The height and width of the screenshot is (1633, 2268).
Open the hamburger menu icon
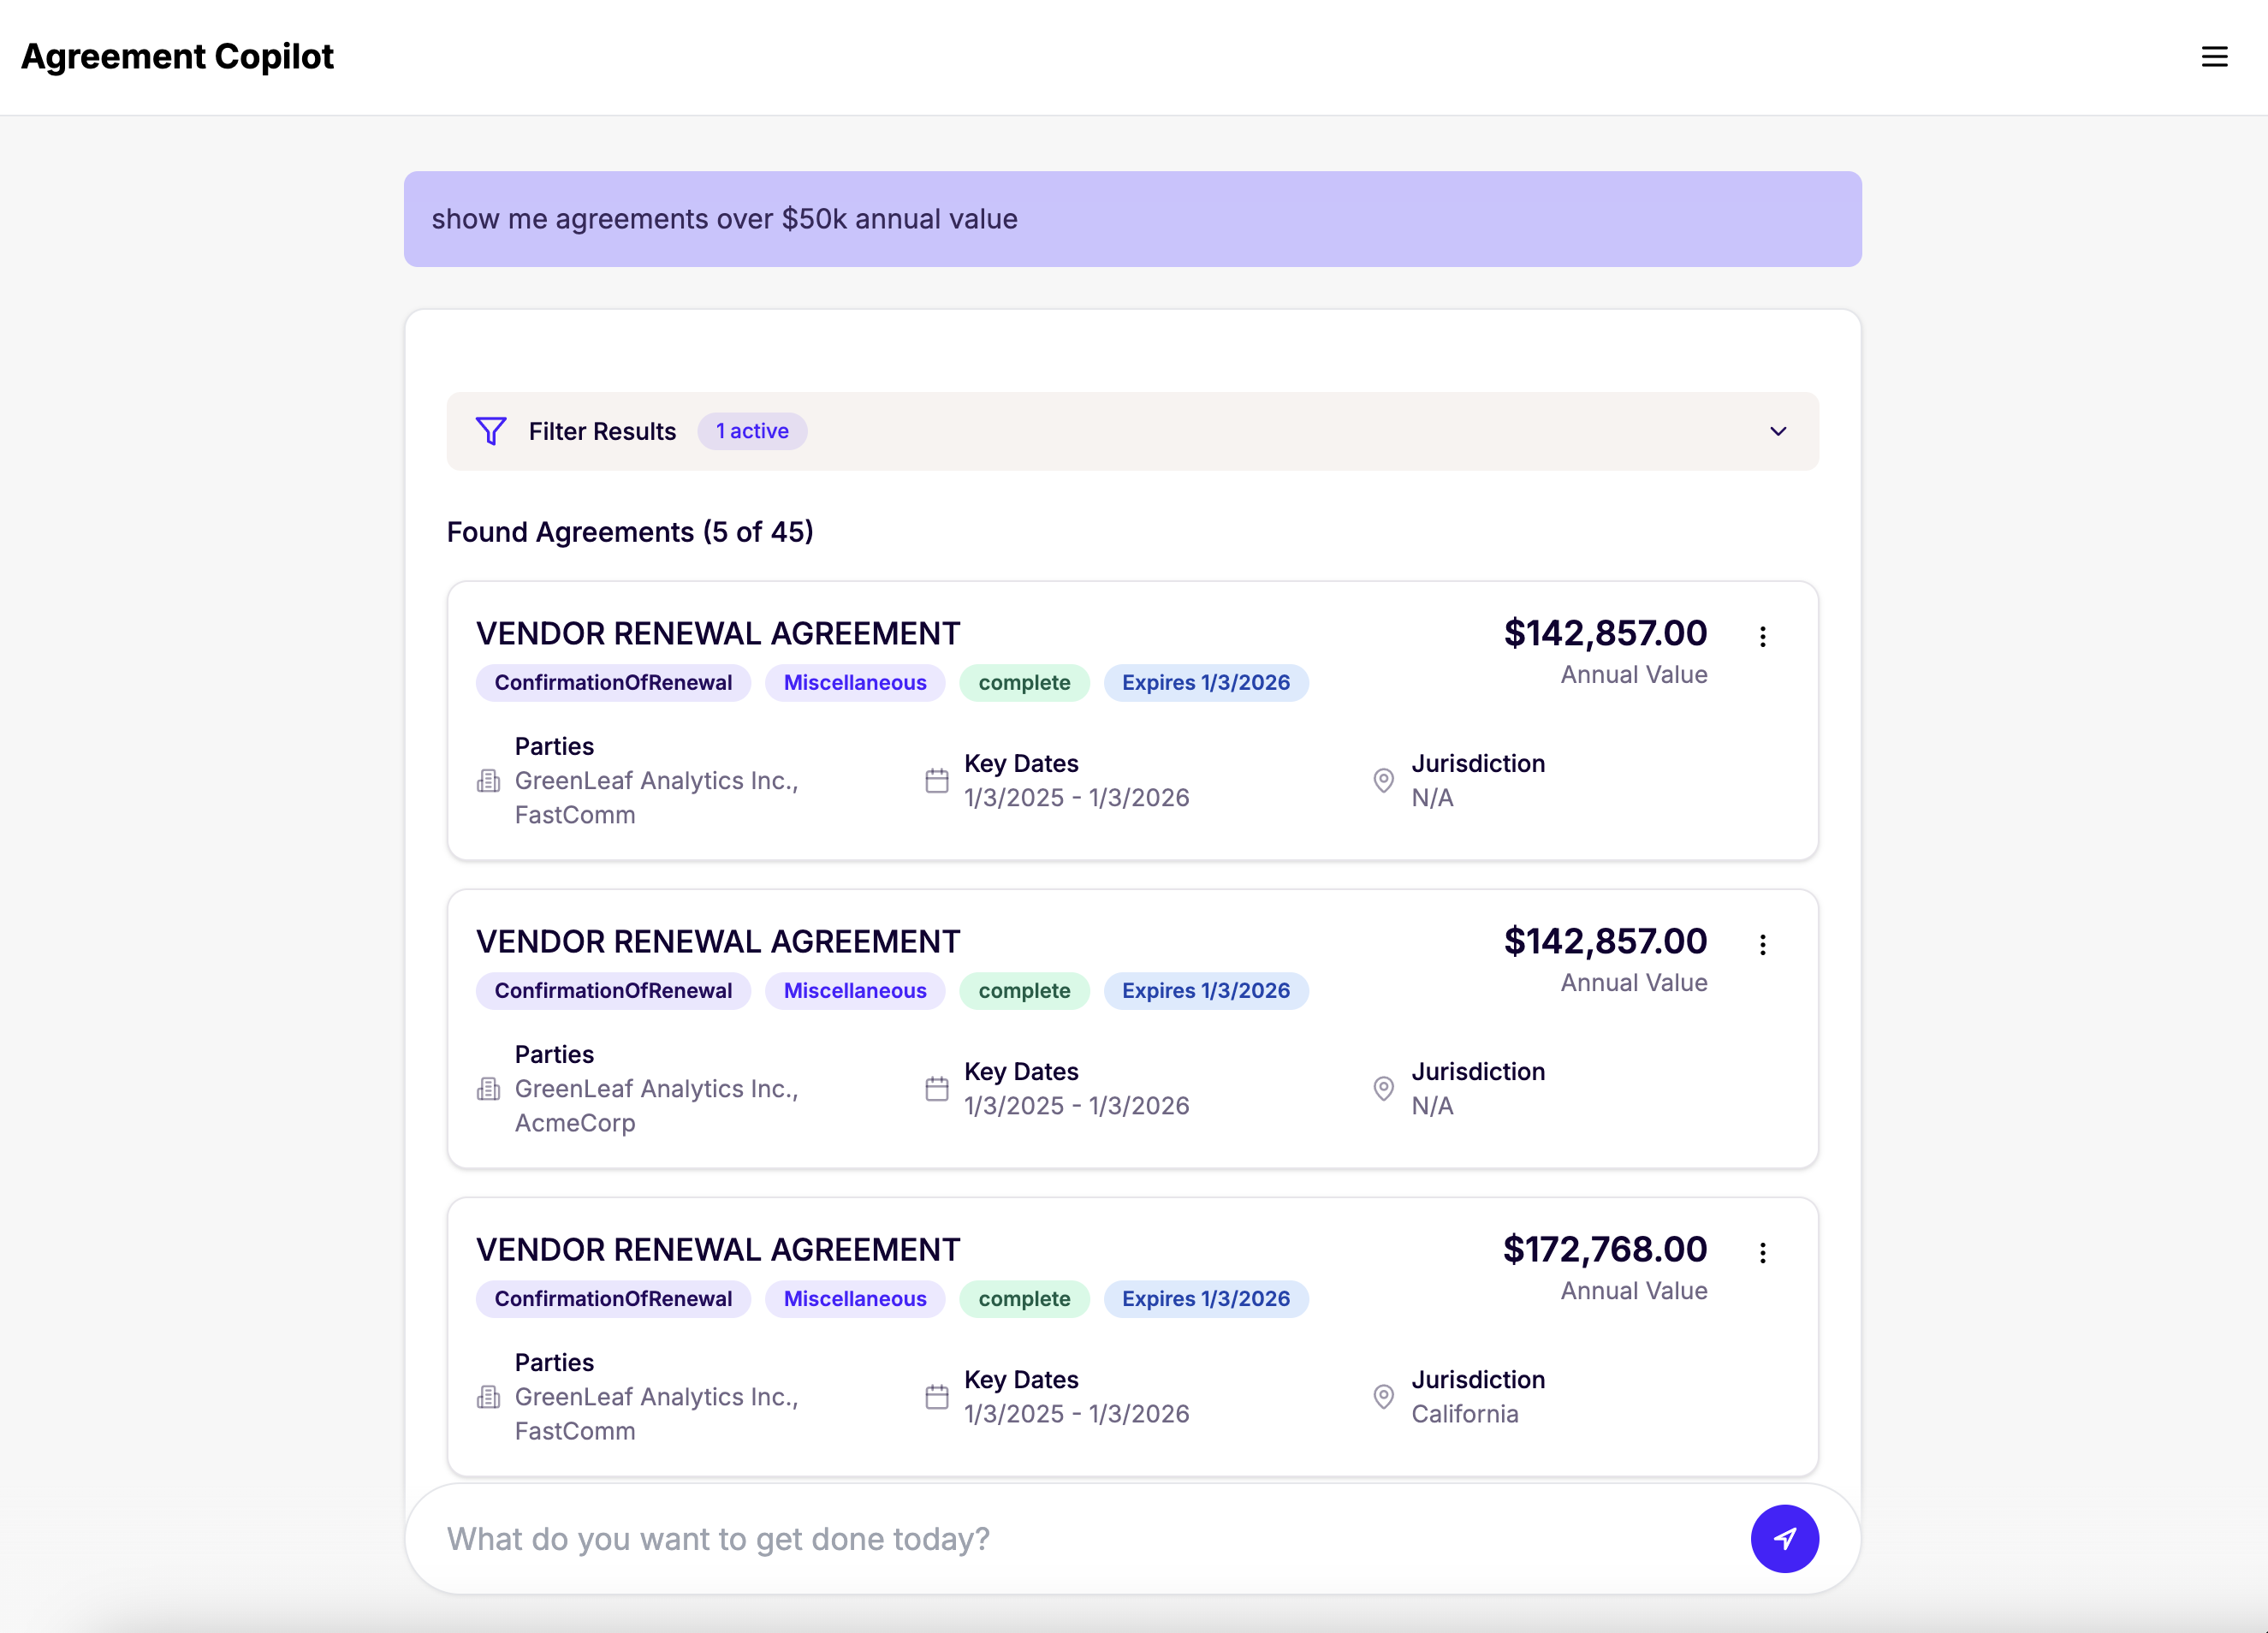[x=2214, y=57]
